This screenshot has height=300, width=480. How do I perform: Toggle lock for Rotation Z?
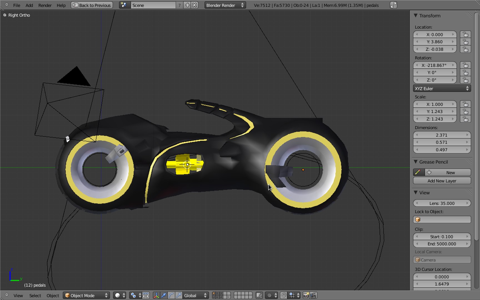(x=466, y=80)
